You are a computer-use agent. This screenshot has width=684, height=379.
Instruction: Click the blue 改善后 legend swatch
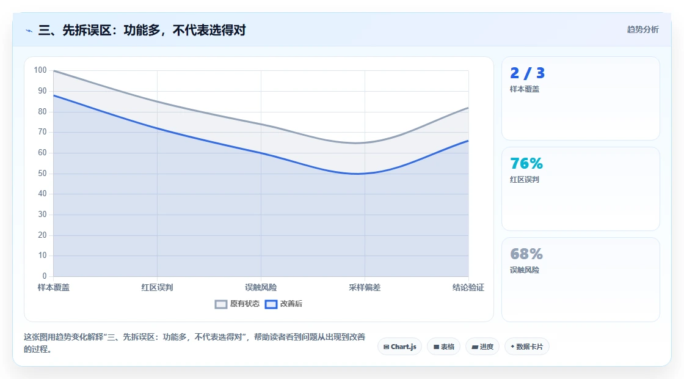pyautogui.click(x=271, y=304)
